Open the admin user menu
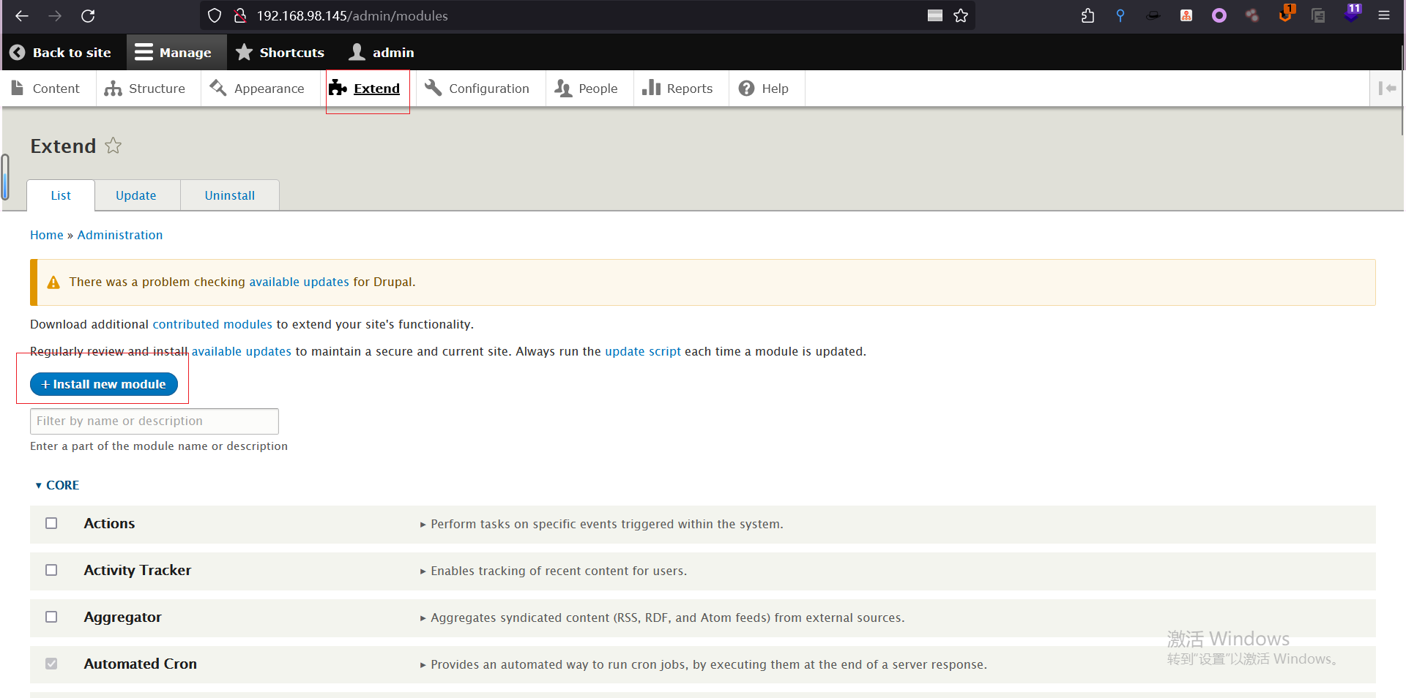Screen dimensions: 1406x698 (382, 52)
